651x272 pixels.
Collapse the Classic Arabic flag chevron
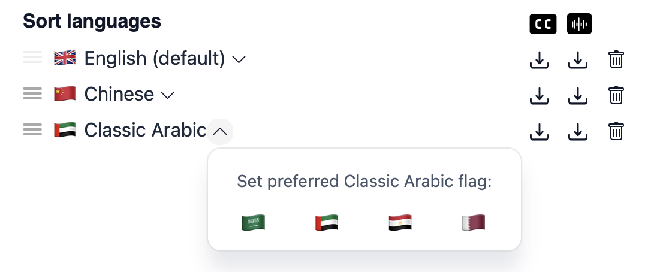coord(220,131)
